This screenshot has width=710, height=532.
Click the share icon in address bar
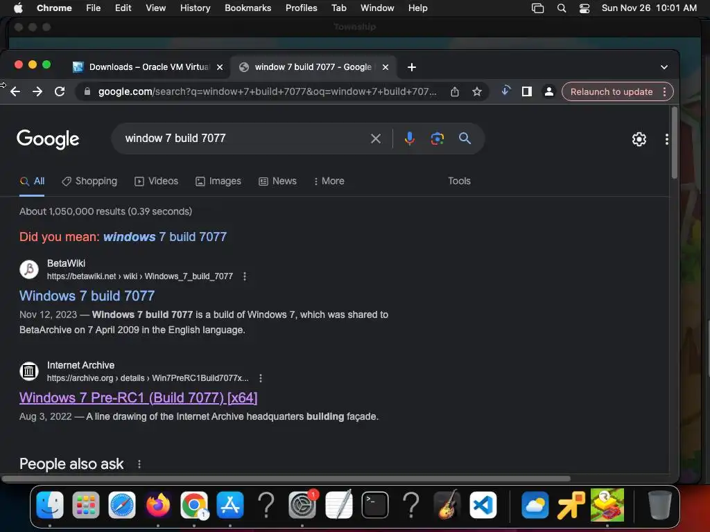tap(455, 92)
